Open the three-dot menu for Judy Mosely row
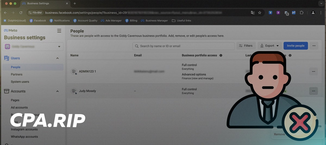326x145 pixels. pos(314,91)
